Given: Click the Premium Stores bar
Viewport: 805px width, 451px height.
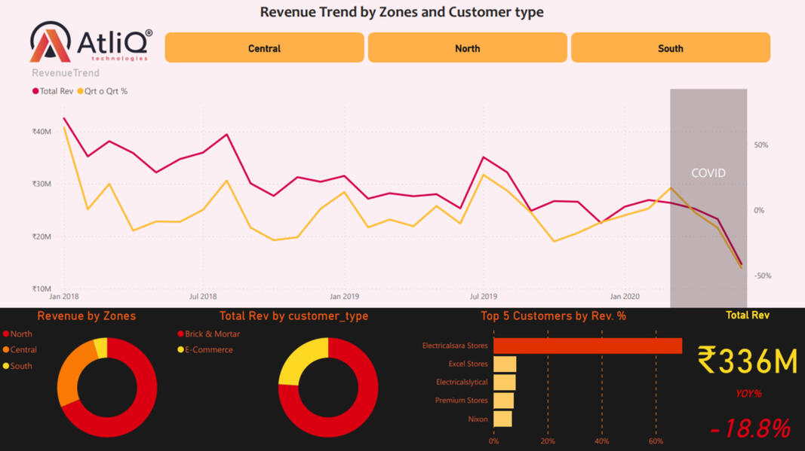Looking at the screenshot, I should (x=503, y=401).
